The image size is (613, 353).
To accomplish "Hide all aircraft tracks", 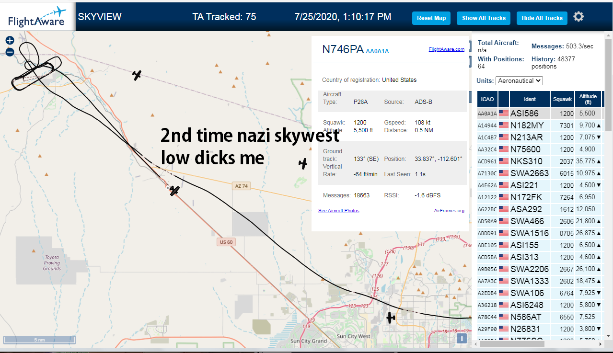I will [542, 18].
